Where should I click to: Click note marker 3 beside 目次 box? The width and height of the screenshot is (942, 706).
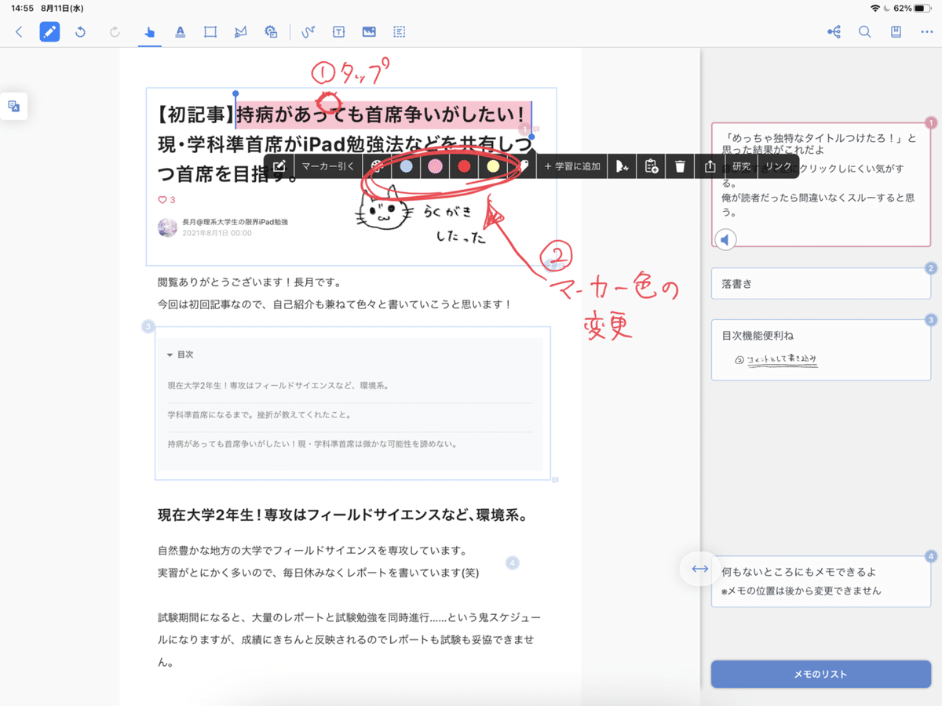(x=148, y=326)
